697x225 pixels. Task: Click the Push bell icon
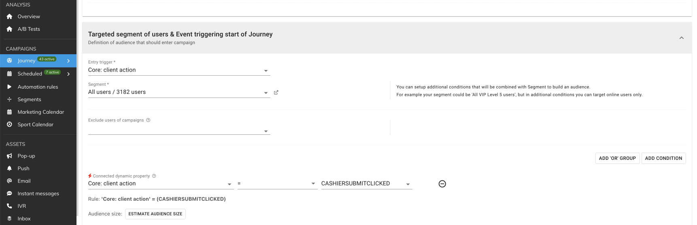click(9, 168)
